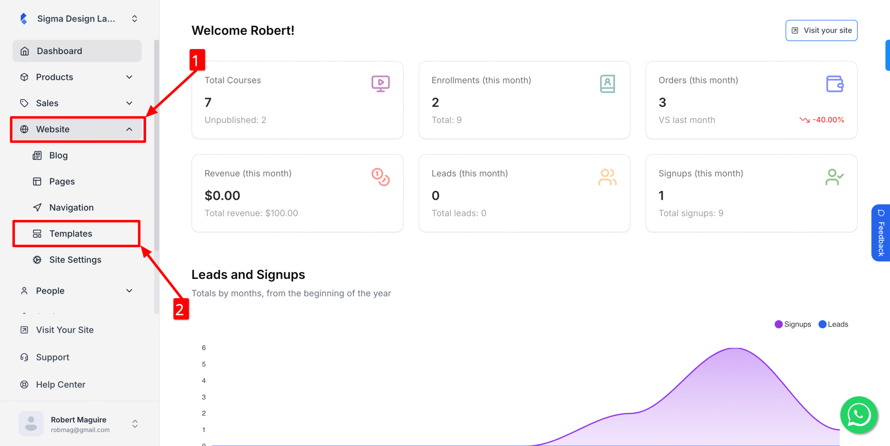
Task: Click Total revenue: $100.00 text
Action: 251,213
